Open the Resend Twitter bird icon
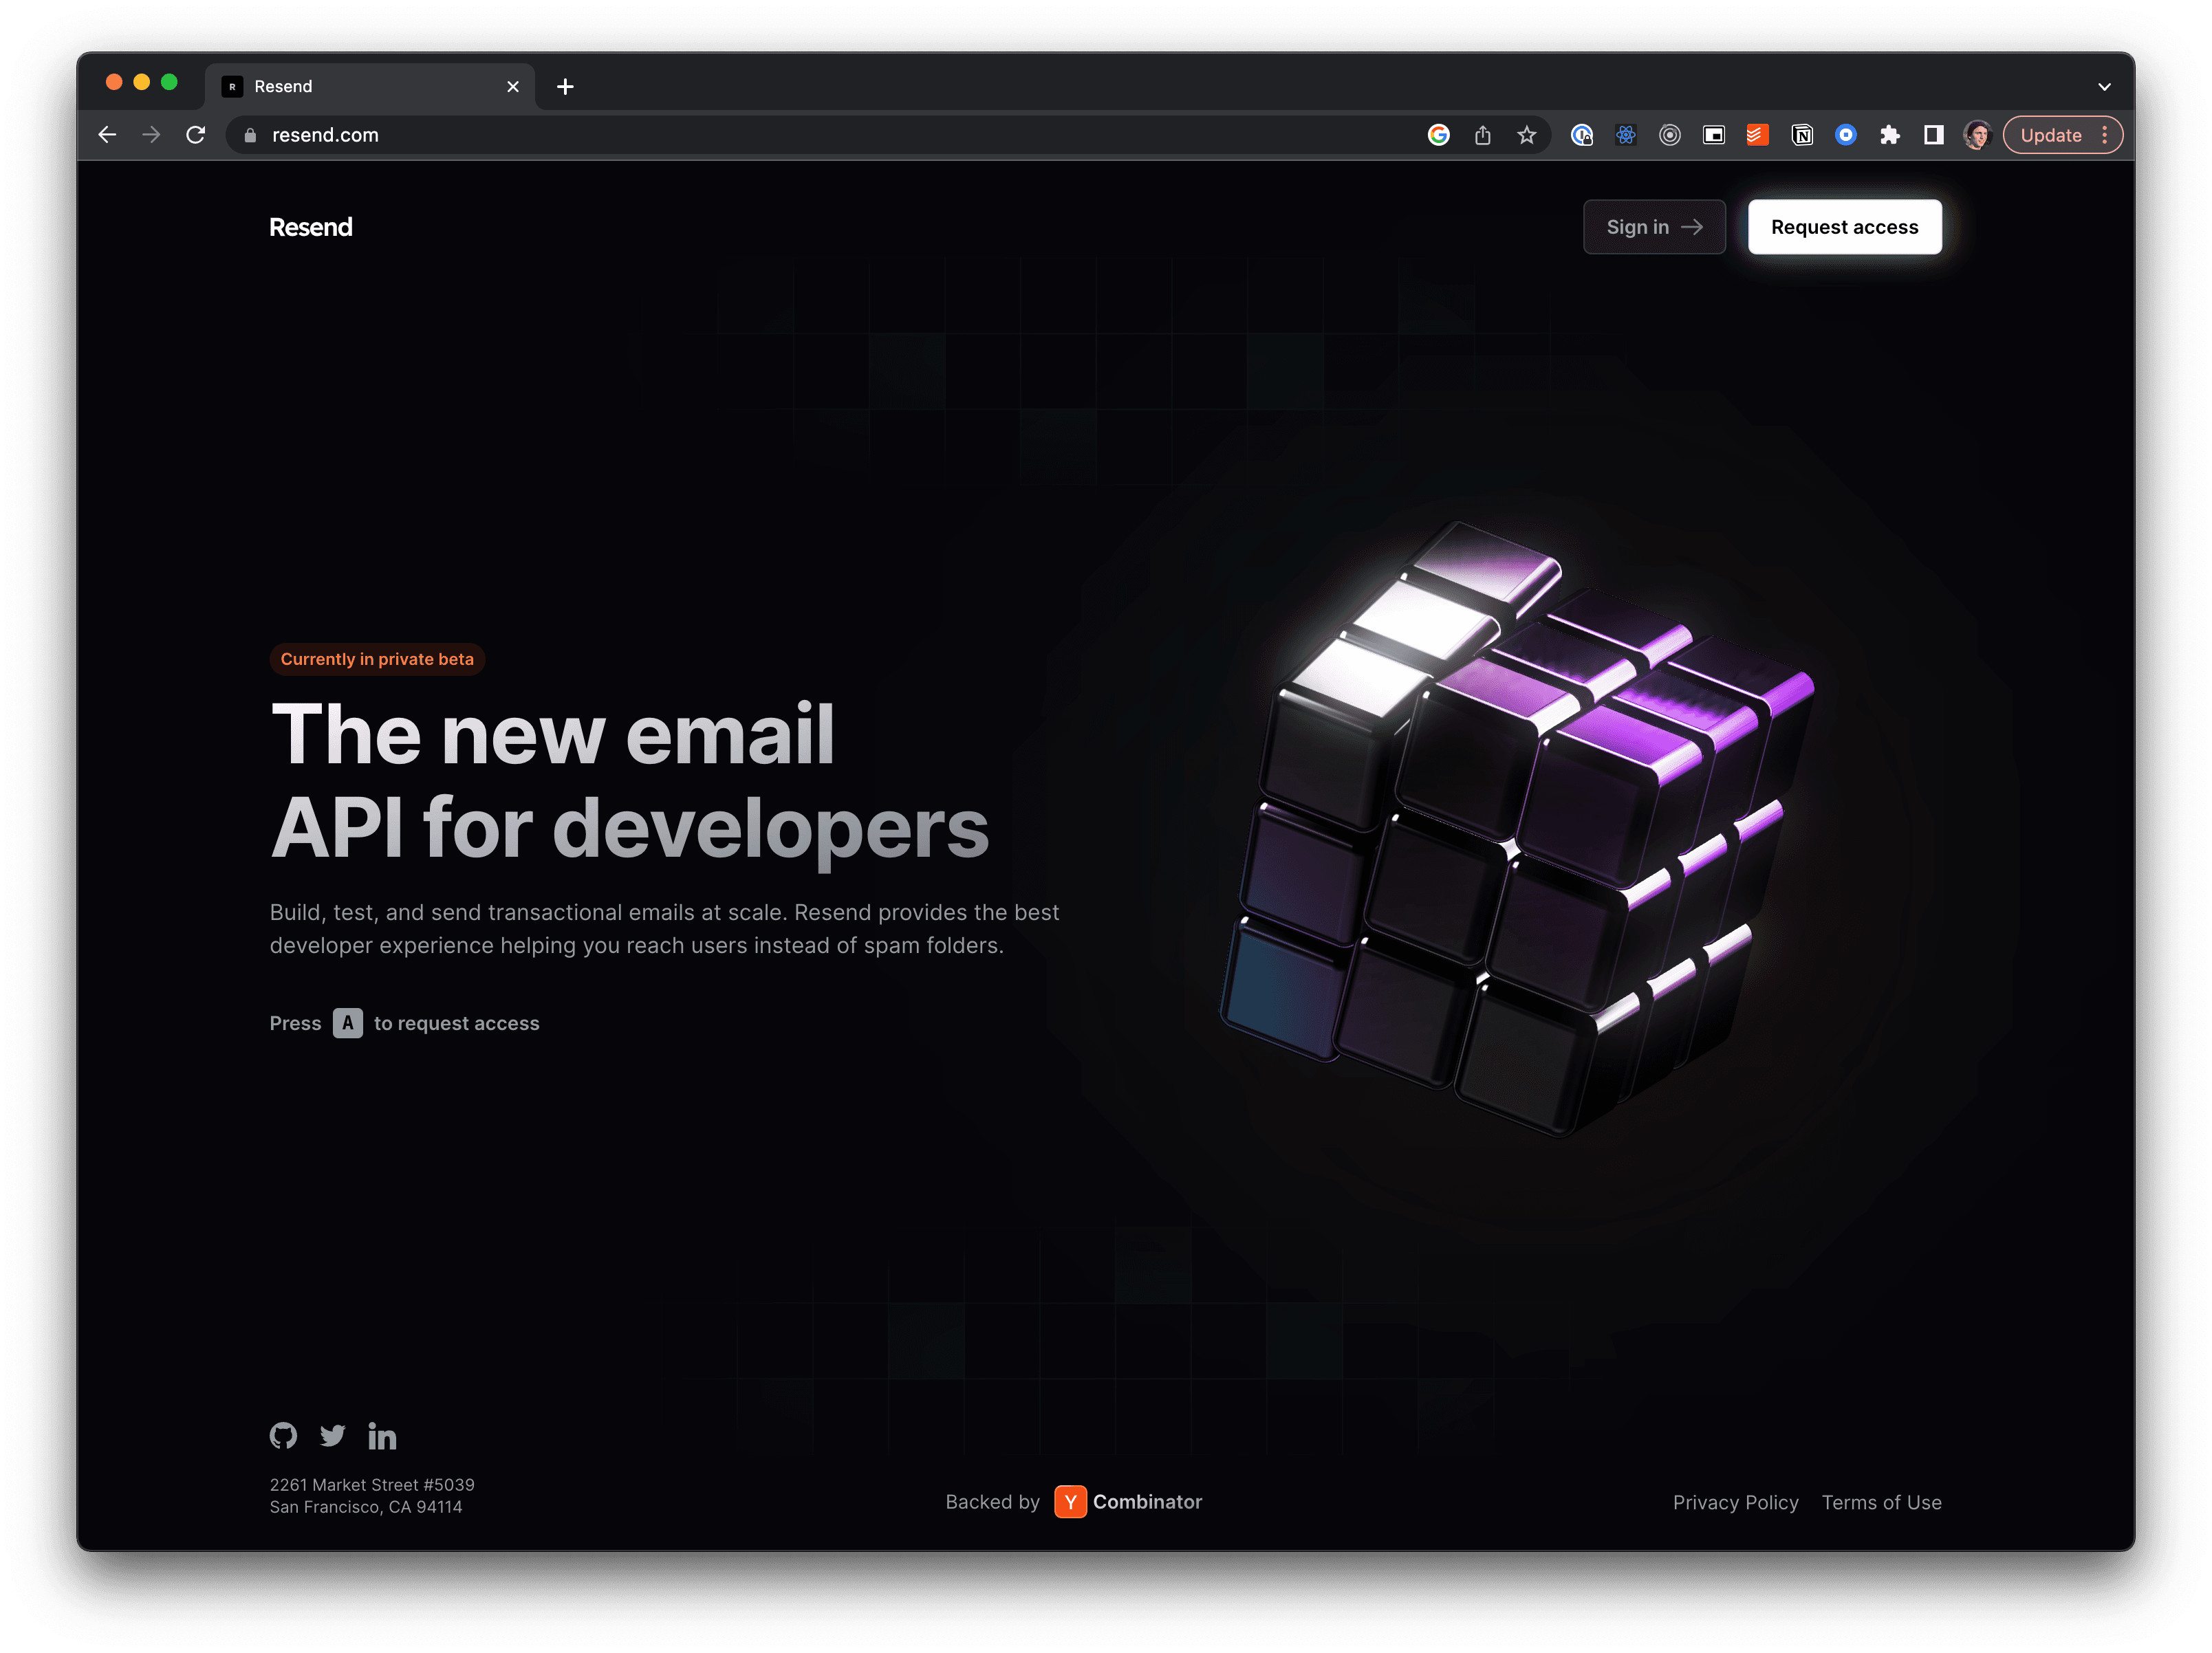 [x=333, y=1436]
